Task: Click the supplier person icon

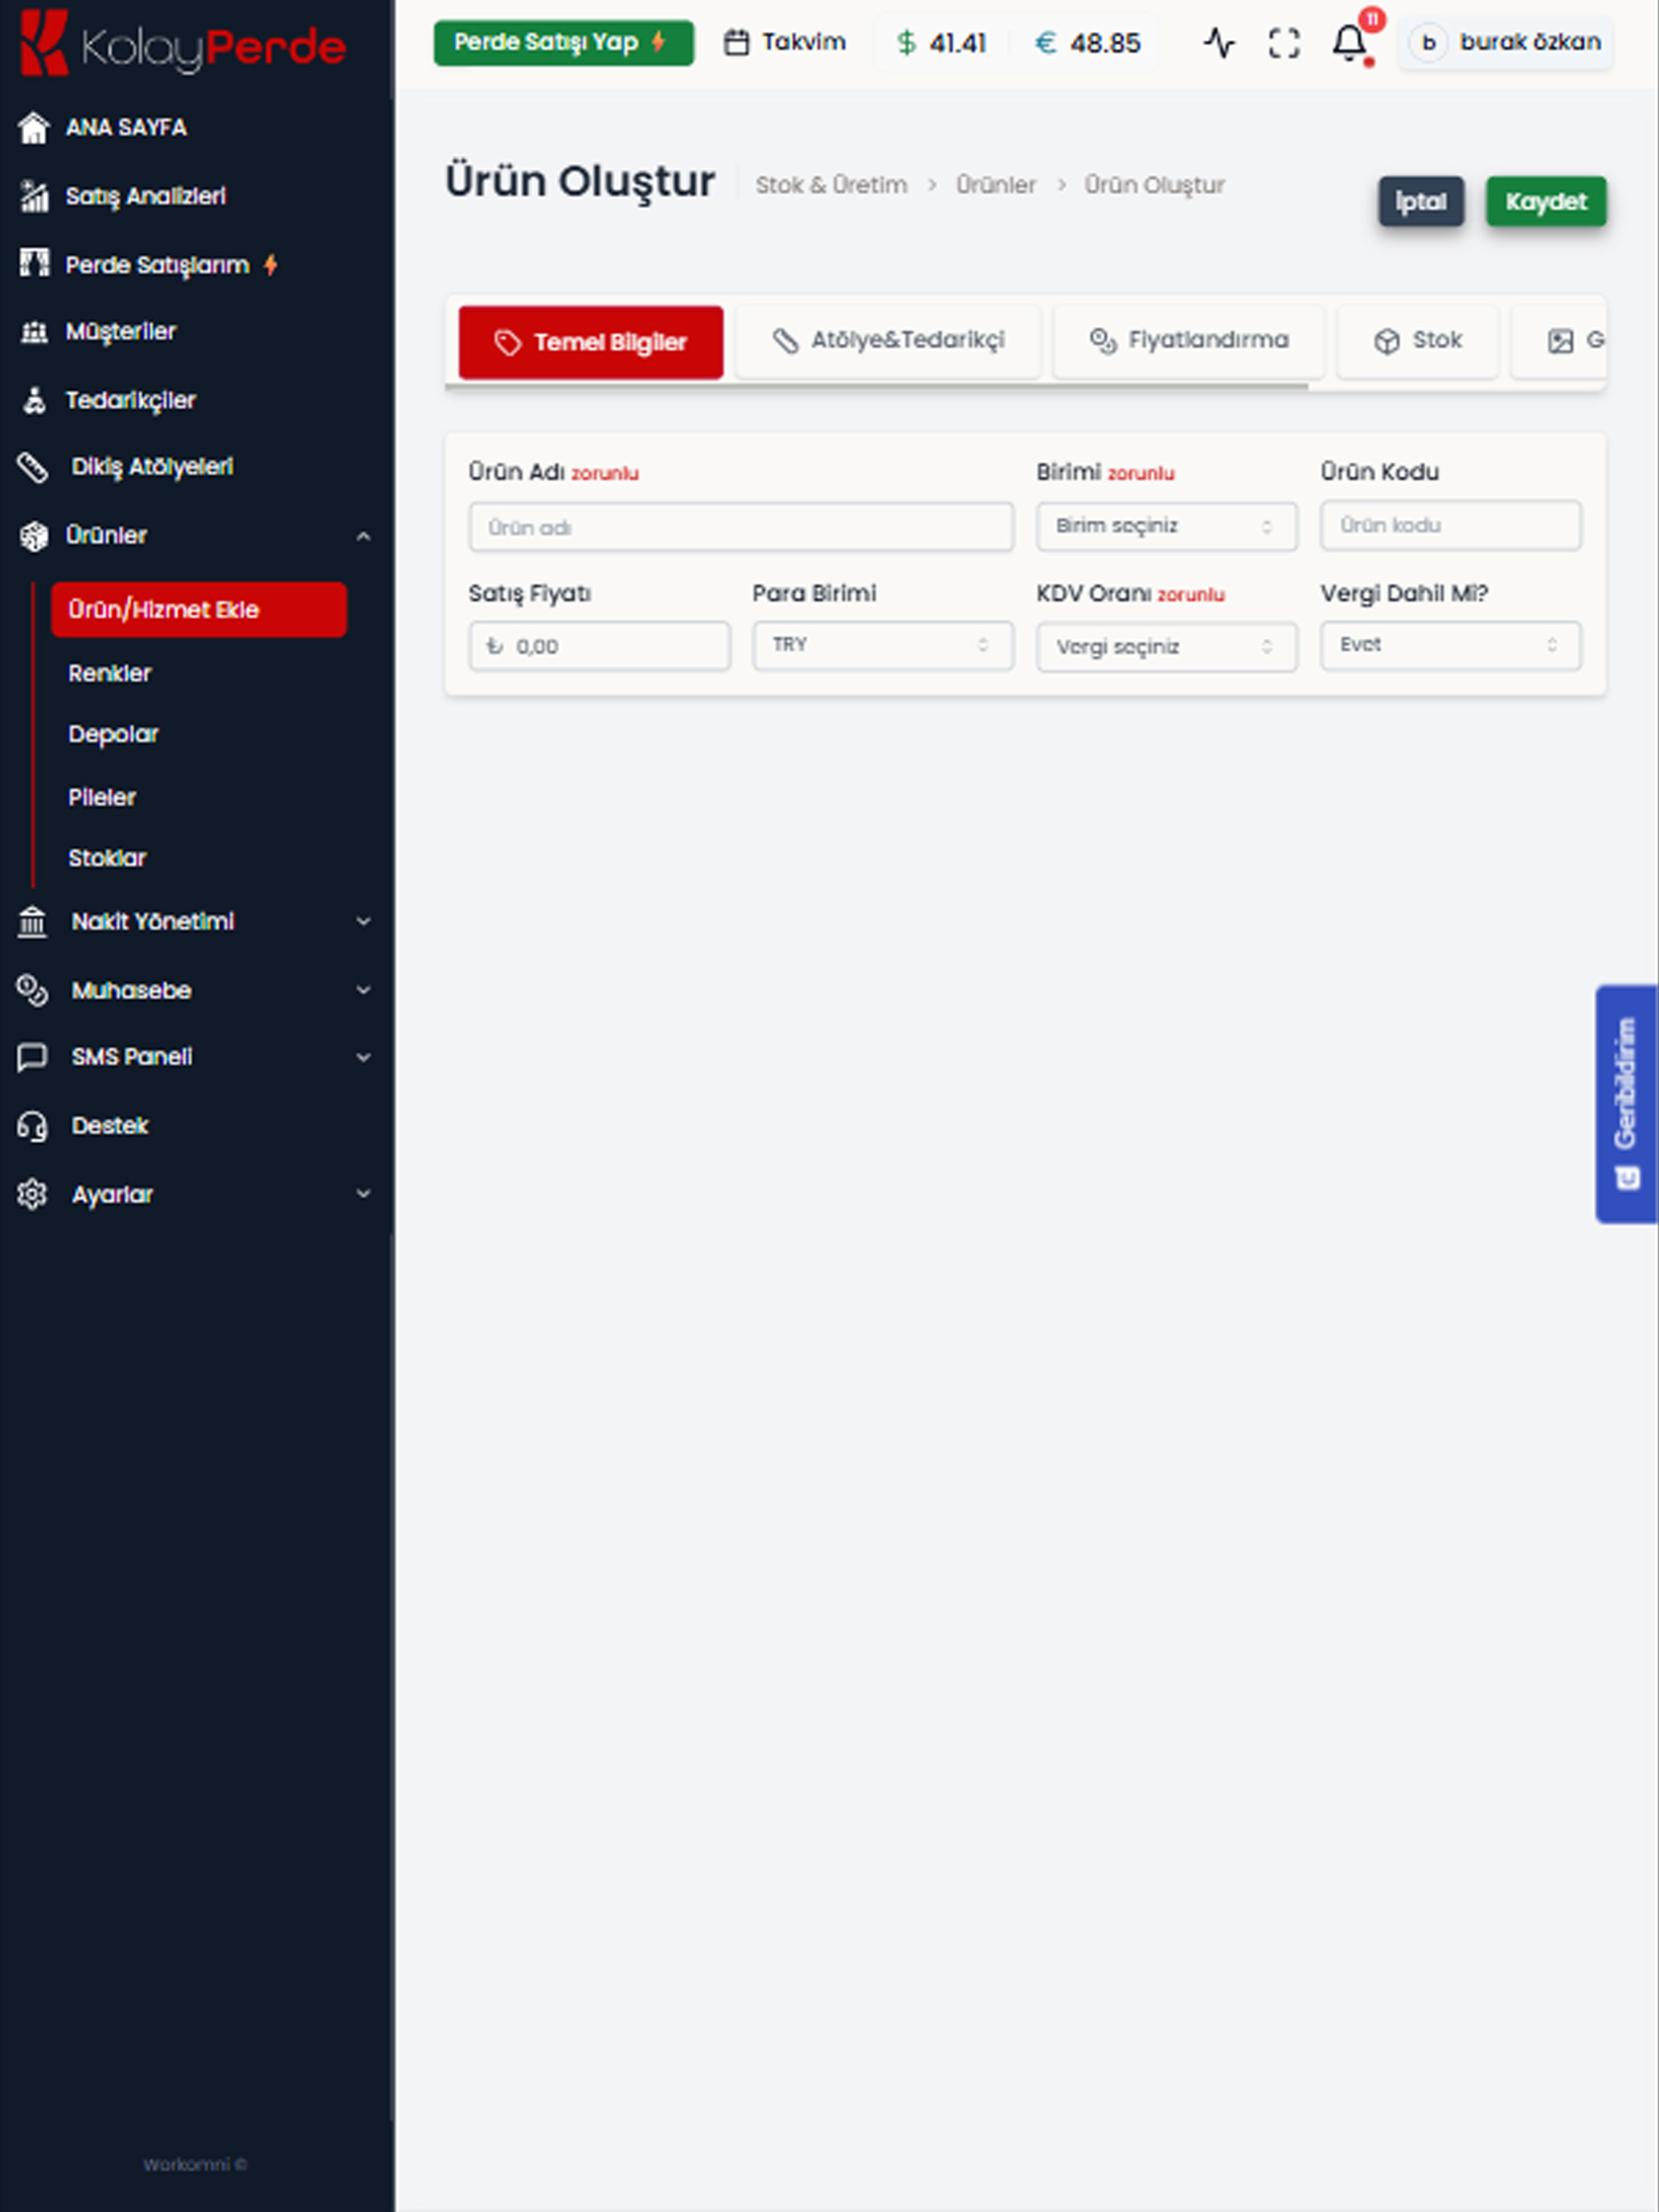Action: 34,401
